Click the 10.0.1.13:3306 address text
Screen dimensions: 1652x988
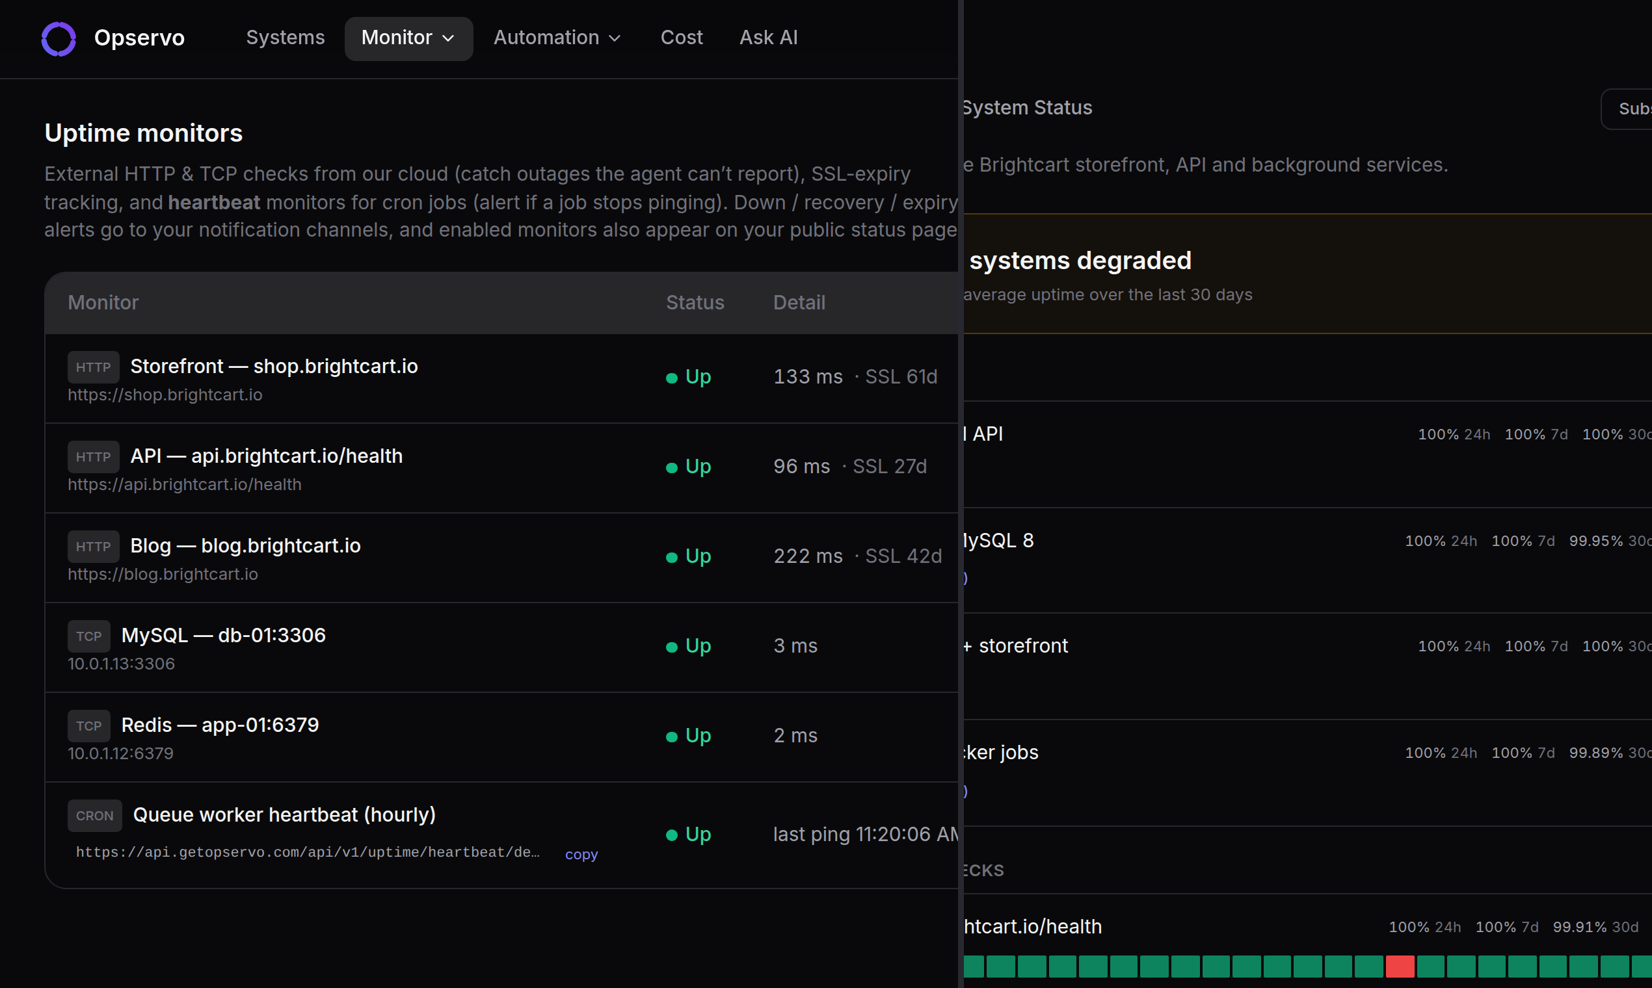point(121,664)
